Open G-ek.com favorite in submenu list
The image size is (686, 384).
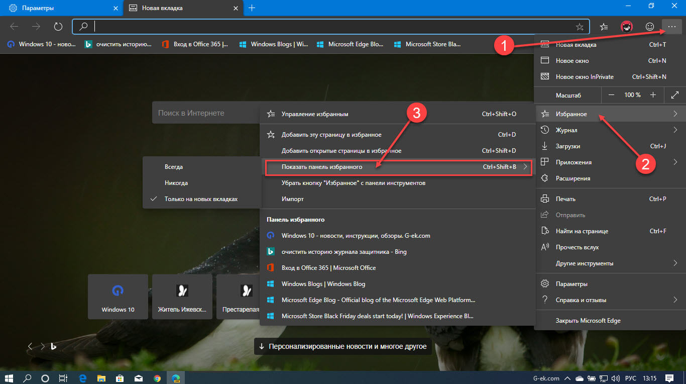pos(397,235)
